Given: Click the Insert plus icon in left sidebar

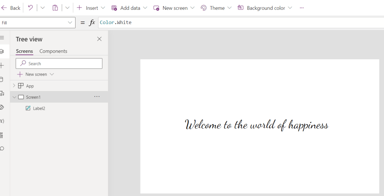Looking at the screenshot, I should [x=2, y=65].
